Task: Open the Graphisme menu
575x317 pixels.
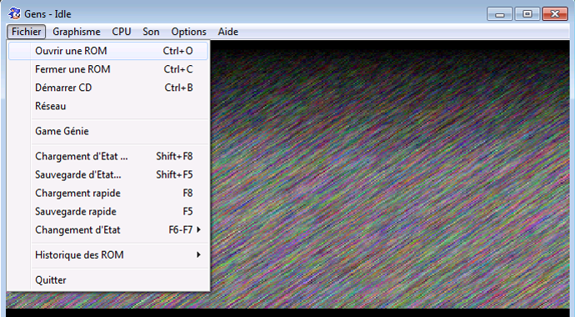Action: tap(77, 32)
